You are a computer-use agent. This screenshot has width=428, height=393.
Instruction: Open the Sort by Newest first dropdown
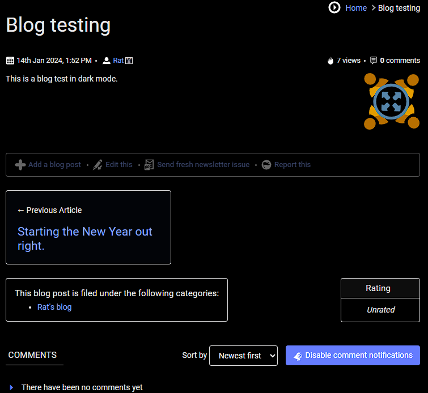tap(243, 356)
